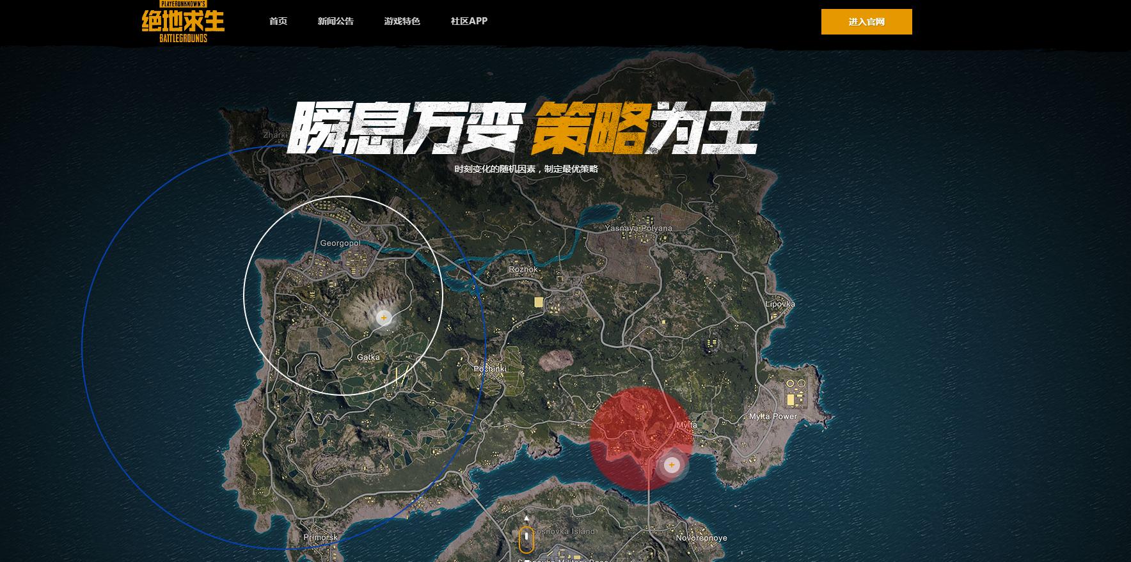Click the Yasnaya Polyana map label
Viewport: 1131px width, 562px height.
[638, 228]
